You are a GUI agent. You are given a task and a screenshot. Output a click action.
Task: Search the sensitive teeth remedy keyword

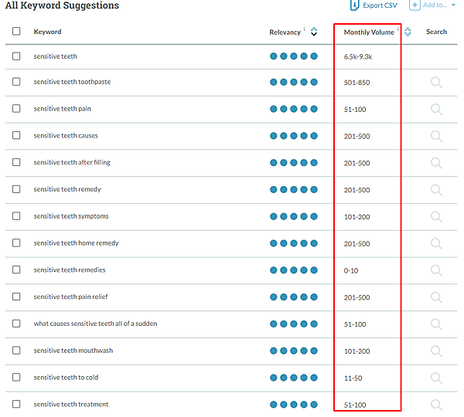point(436,190)
